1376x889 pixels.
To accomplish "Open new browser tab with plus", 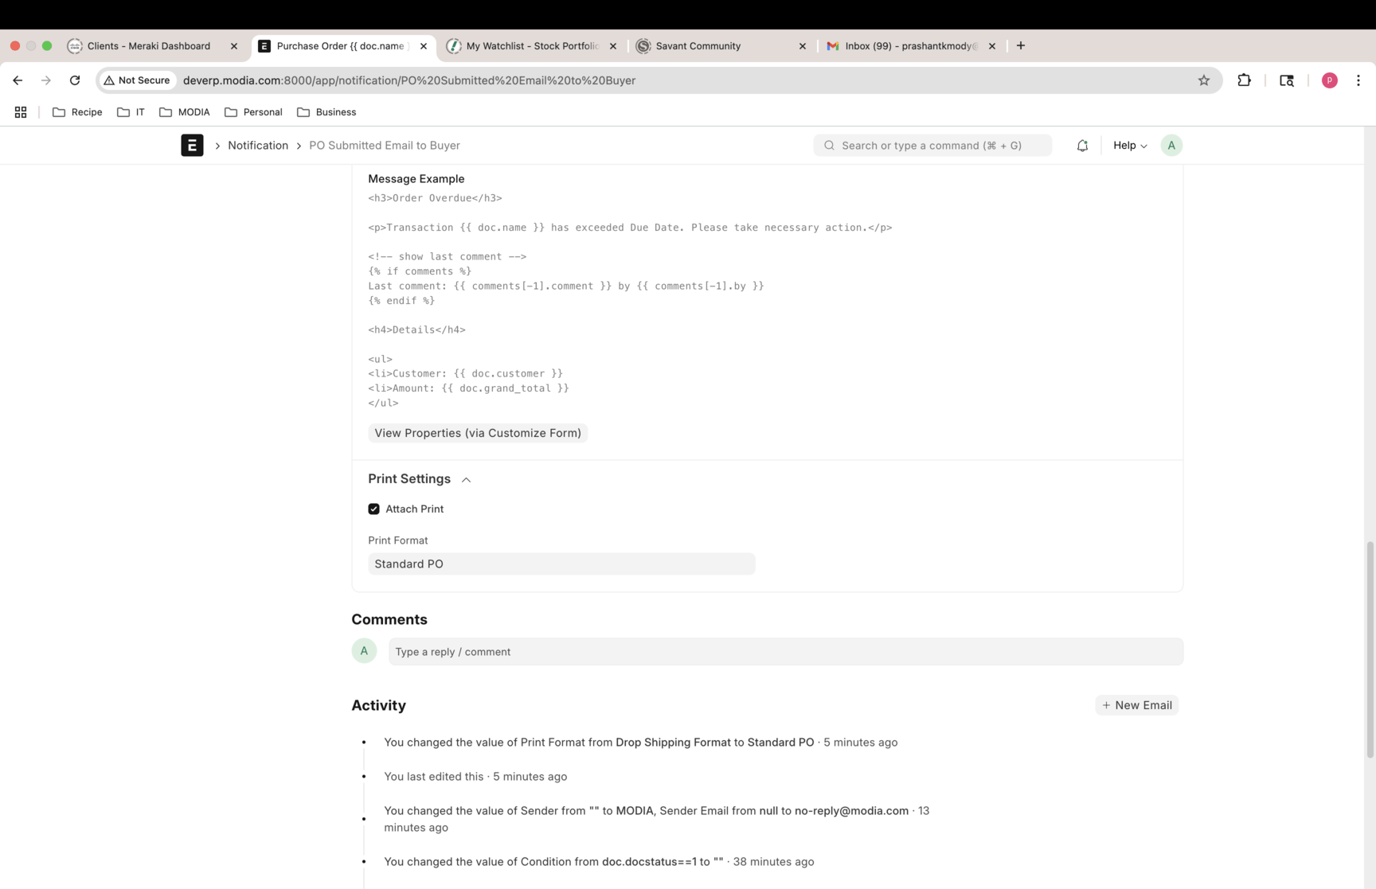I will (x=1021, y=45).
